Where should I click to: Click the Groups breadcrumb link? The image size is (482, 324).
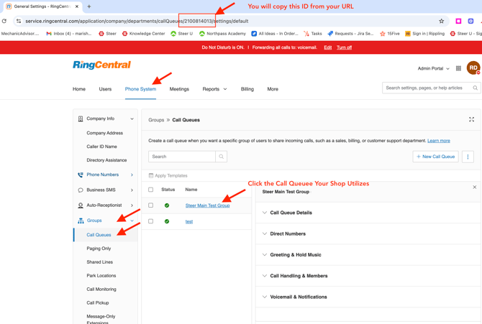[156, 120]
